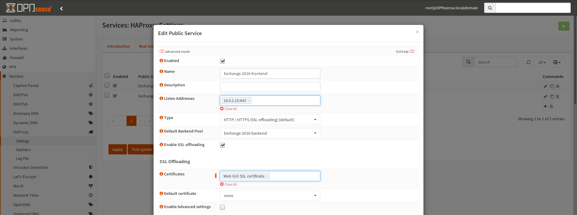The height and width of the screenshot is (215, 577).
Task: Click into the Description field
Action: 270,87
